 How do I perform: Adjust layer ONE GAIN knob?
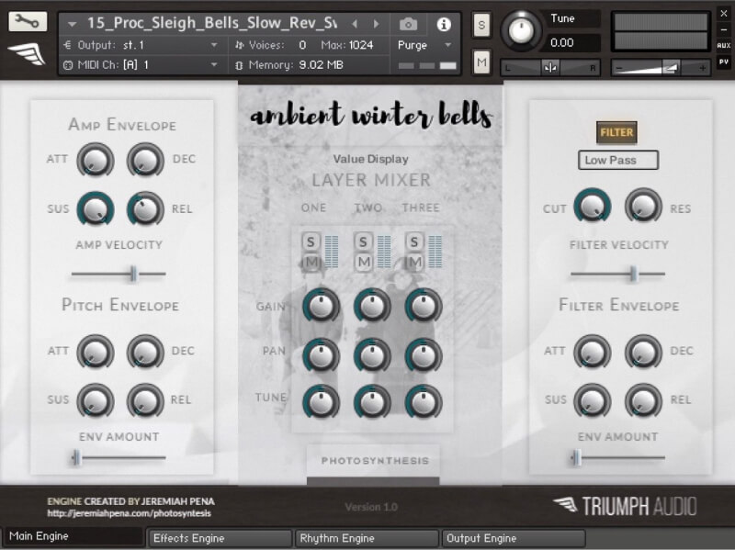[321, 306]
